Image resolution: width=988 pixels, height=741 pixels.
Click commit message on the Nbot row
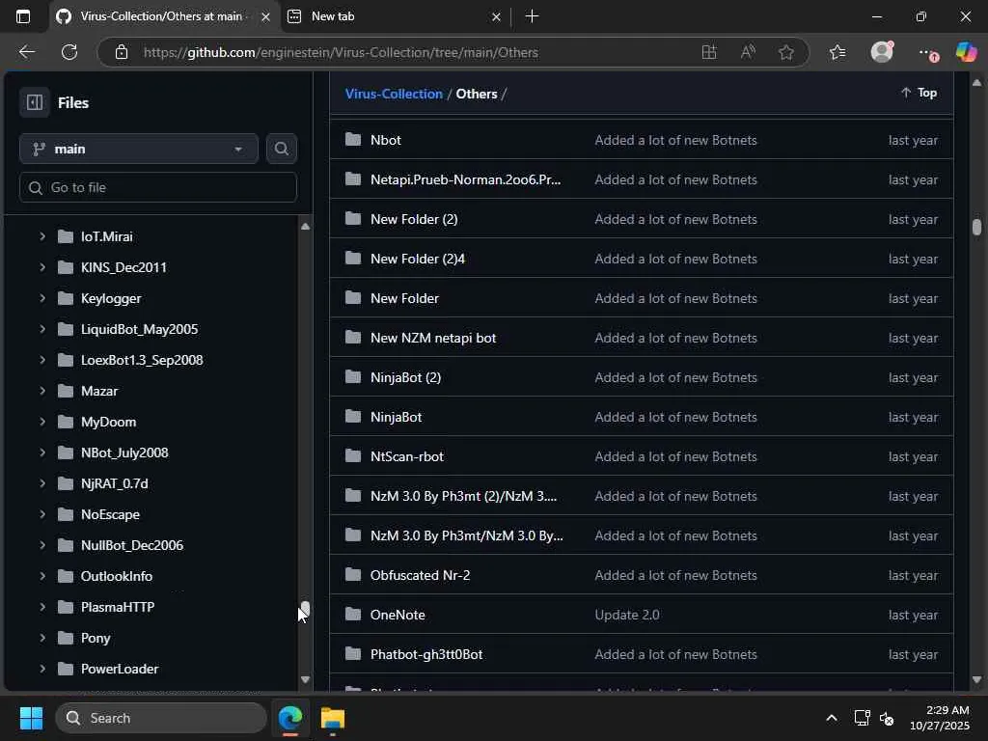point(675,140)
